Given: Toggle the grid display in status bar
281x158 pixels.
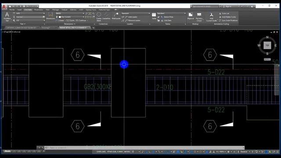Looking at the screenshot, I should point(133,152).
